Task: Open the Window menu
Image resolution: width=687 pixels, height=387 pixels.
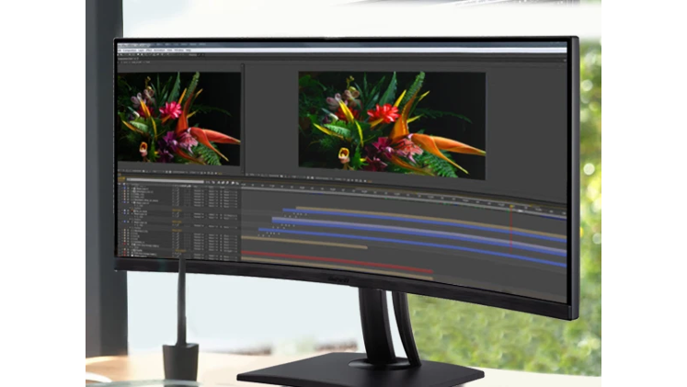Action: point(178,51)
